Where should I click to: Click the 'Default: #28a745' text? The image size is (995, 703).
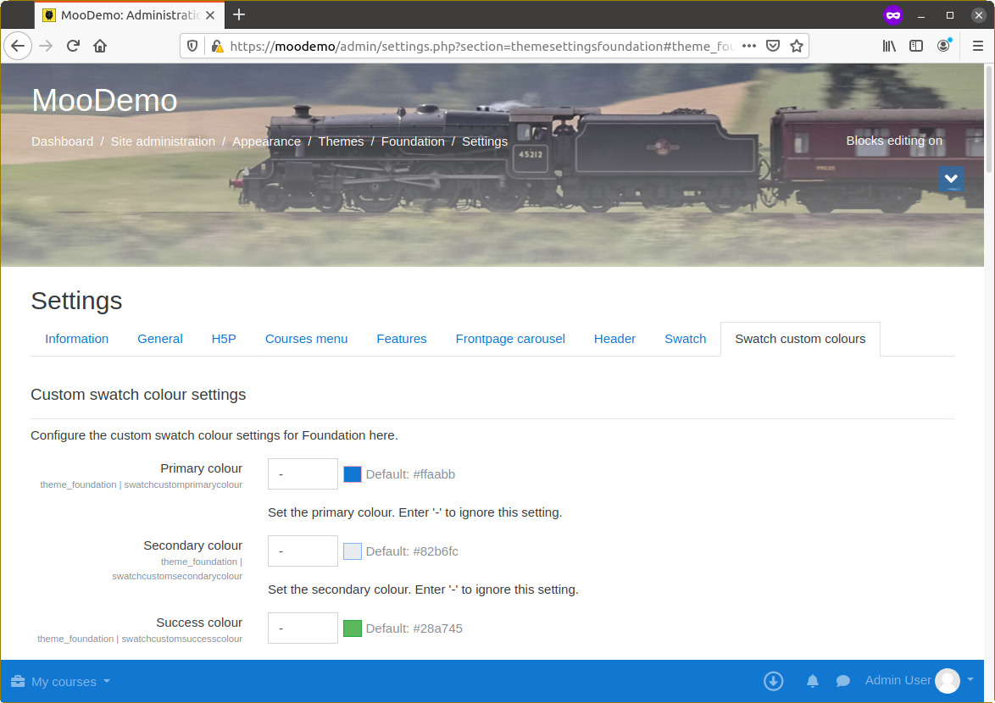pos(414,628)
